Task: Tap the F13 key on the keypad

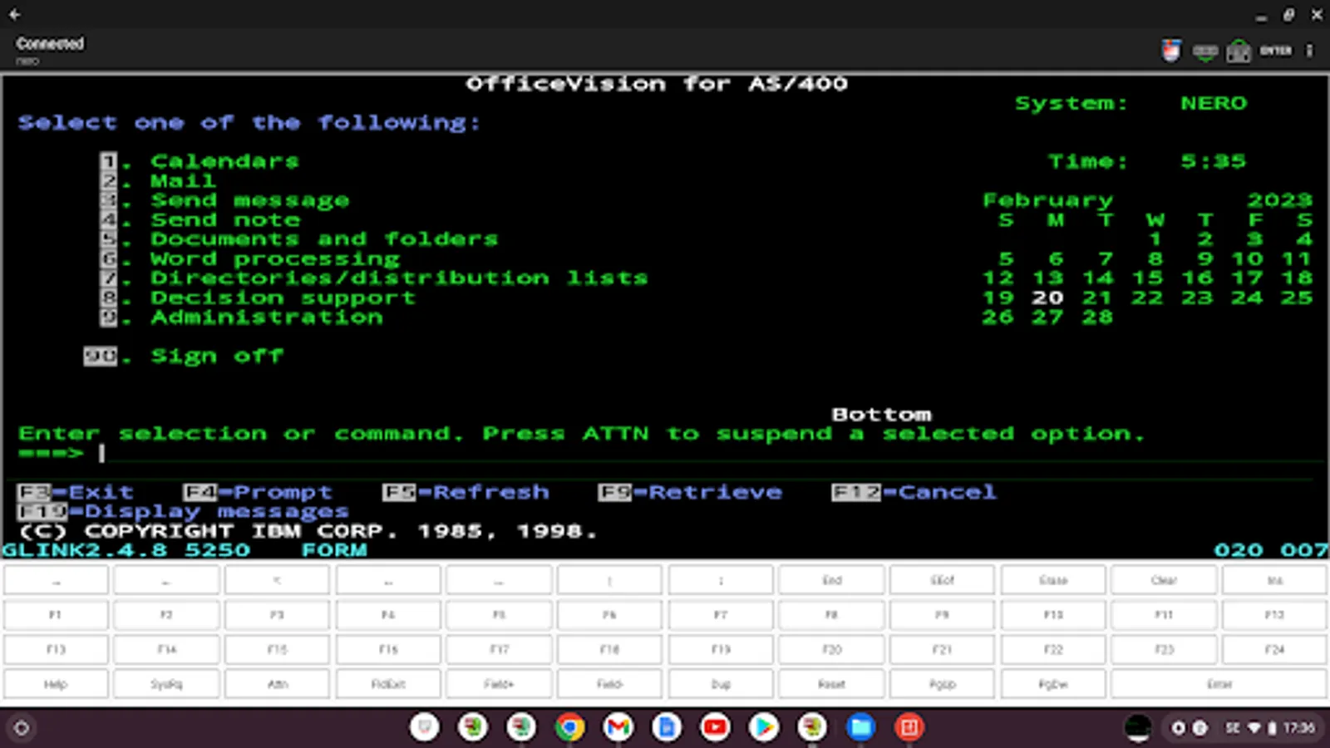Action: tap(56, 650)
